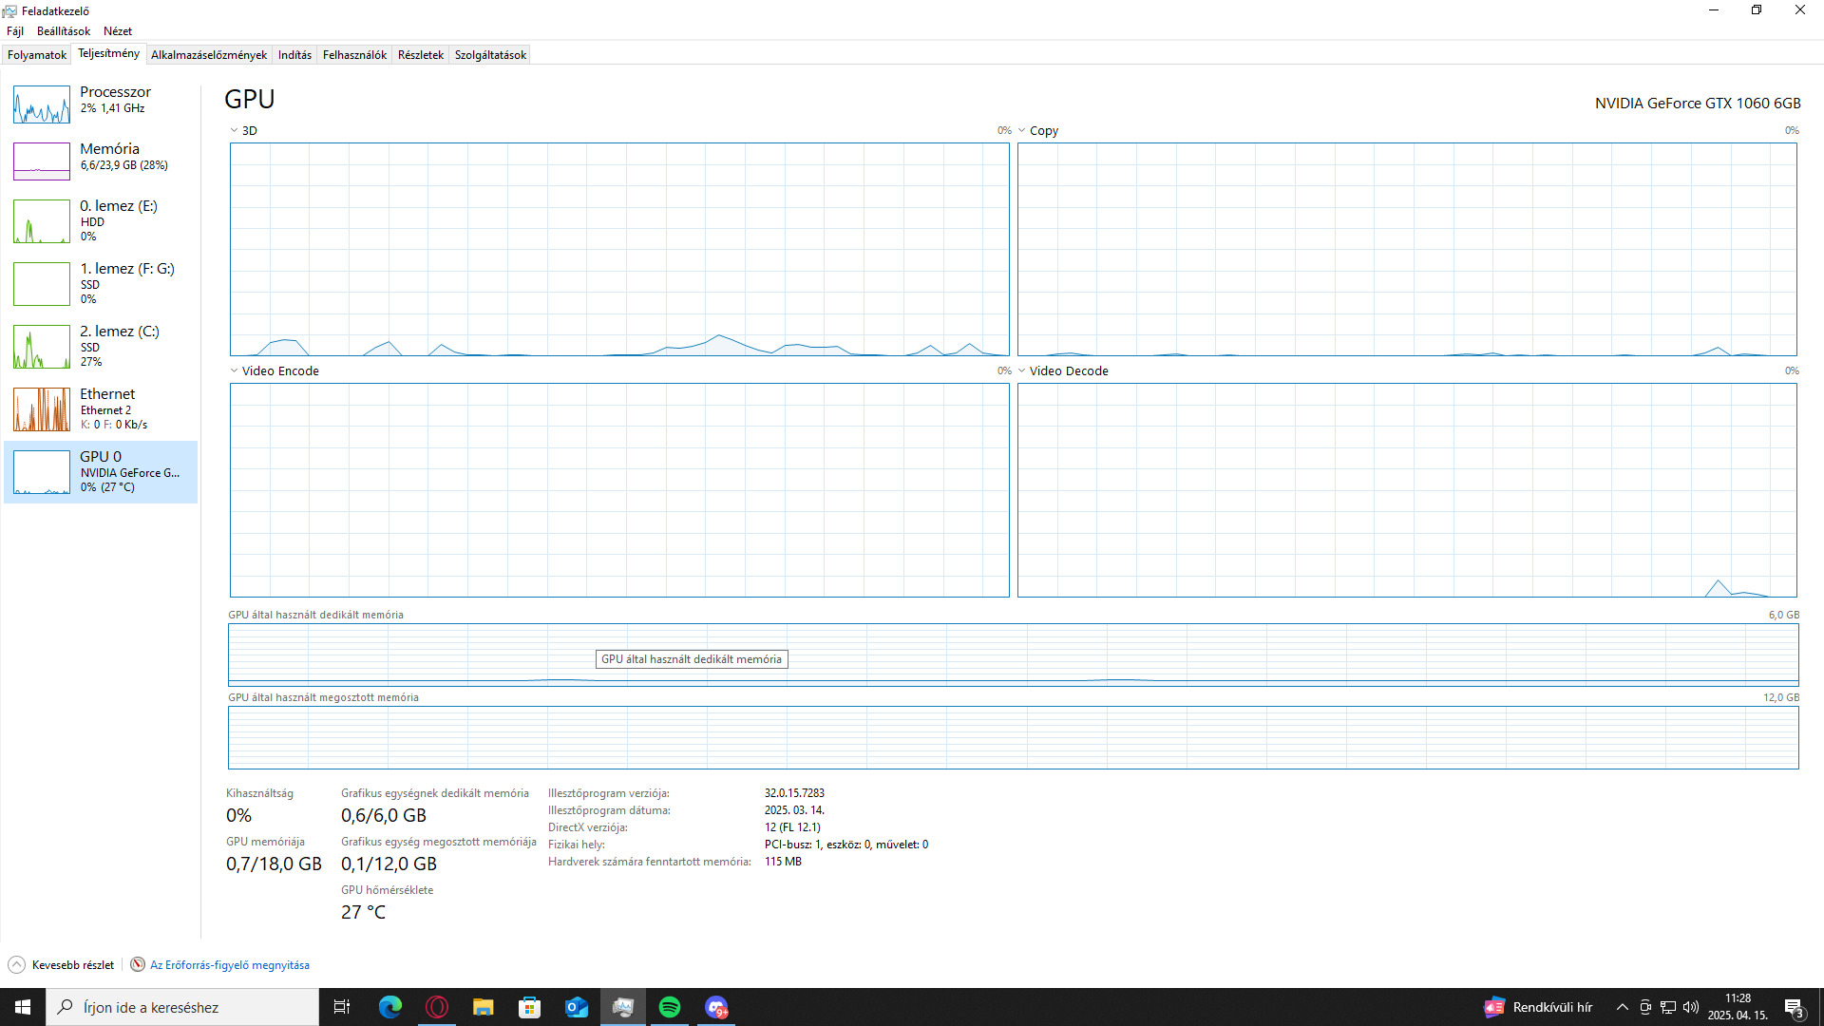Screen dimensions: 1824x1026
Task: Click the Task Manager title bar icon
Action: pos(10,10)
